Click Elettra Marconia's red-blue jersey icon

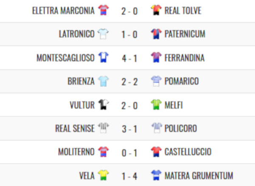coord(103,10)
